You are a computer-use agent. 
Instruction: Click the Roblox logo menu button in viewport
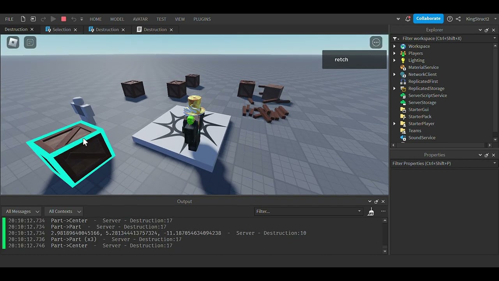pyautogui.click(x=13, y=42)
